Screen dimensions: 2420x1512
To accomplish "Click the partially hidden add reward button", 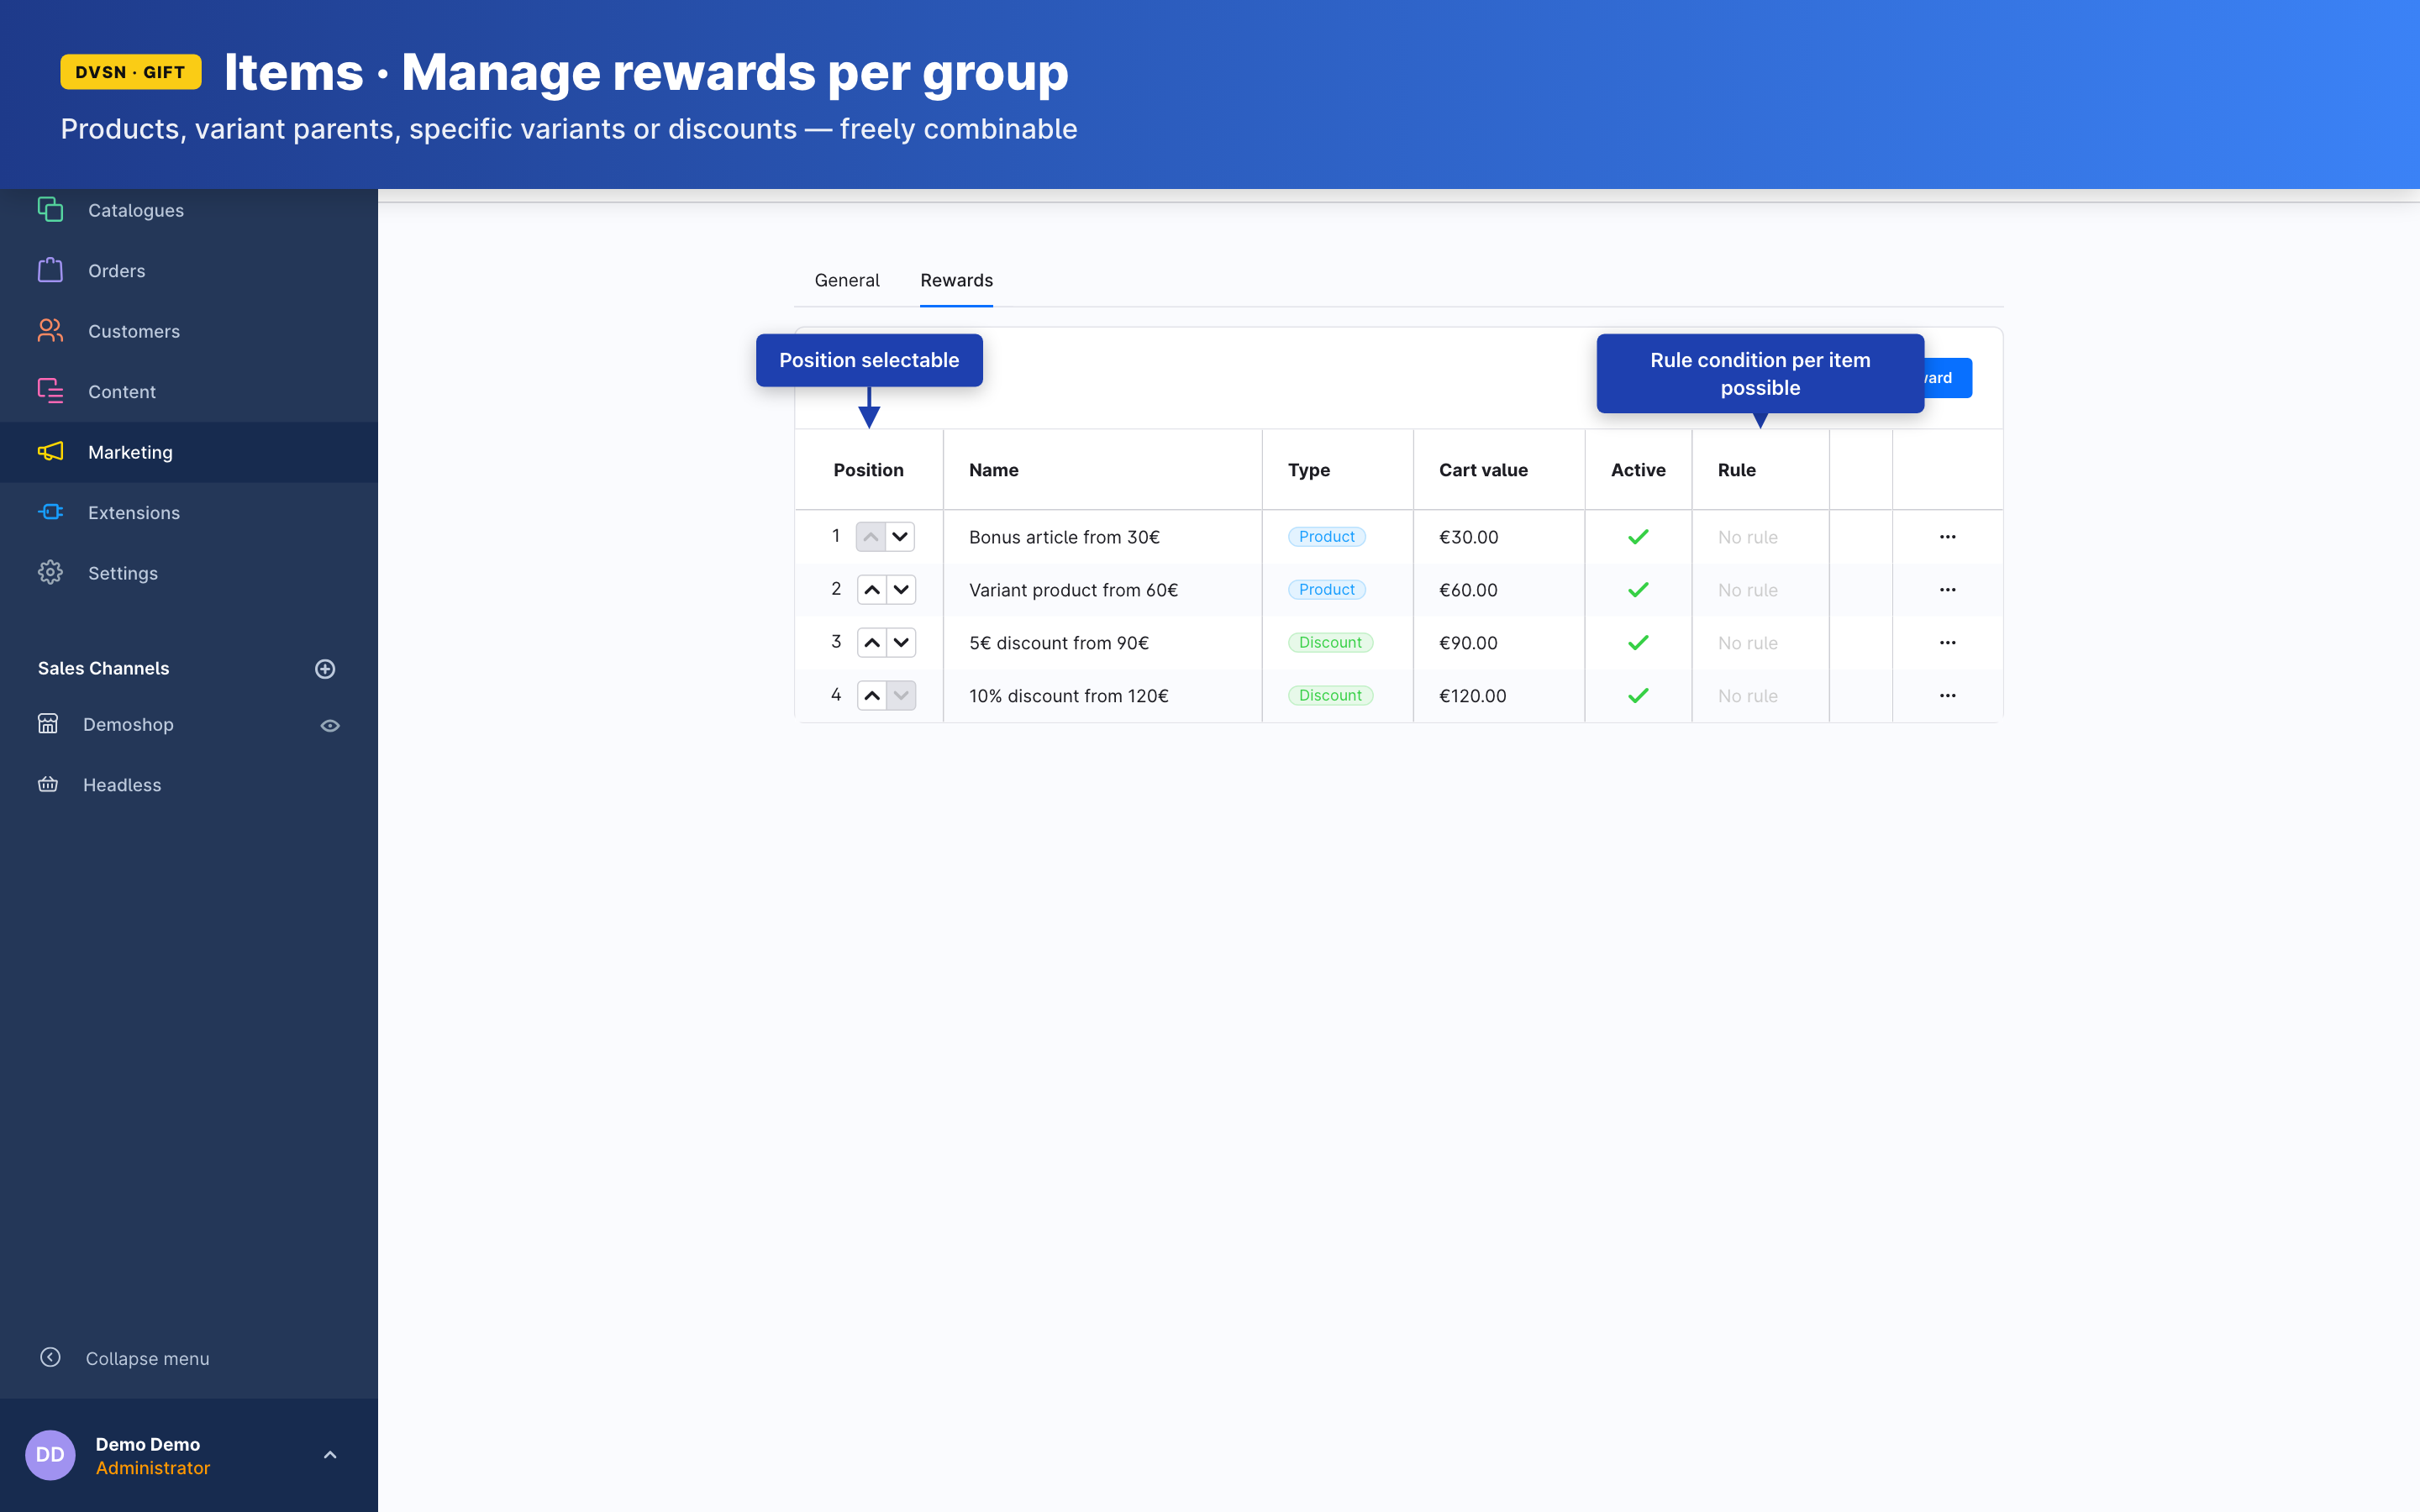I will click(x=1948, y=378).
